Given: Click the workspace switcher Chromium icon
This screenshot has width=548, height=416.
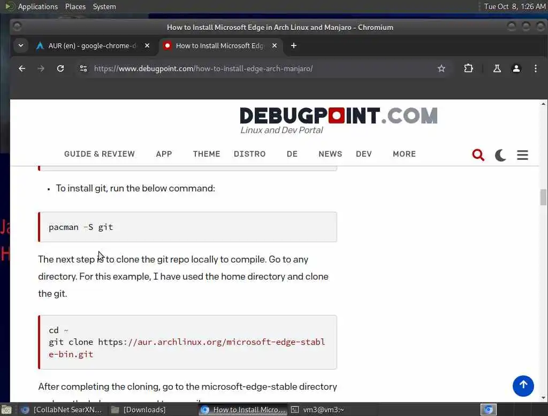Looking at the screenshot, I should (488, 410).
